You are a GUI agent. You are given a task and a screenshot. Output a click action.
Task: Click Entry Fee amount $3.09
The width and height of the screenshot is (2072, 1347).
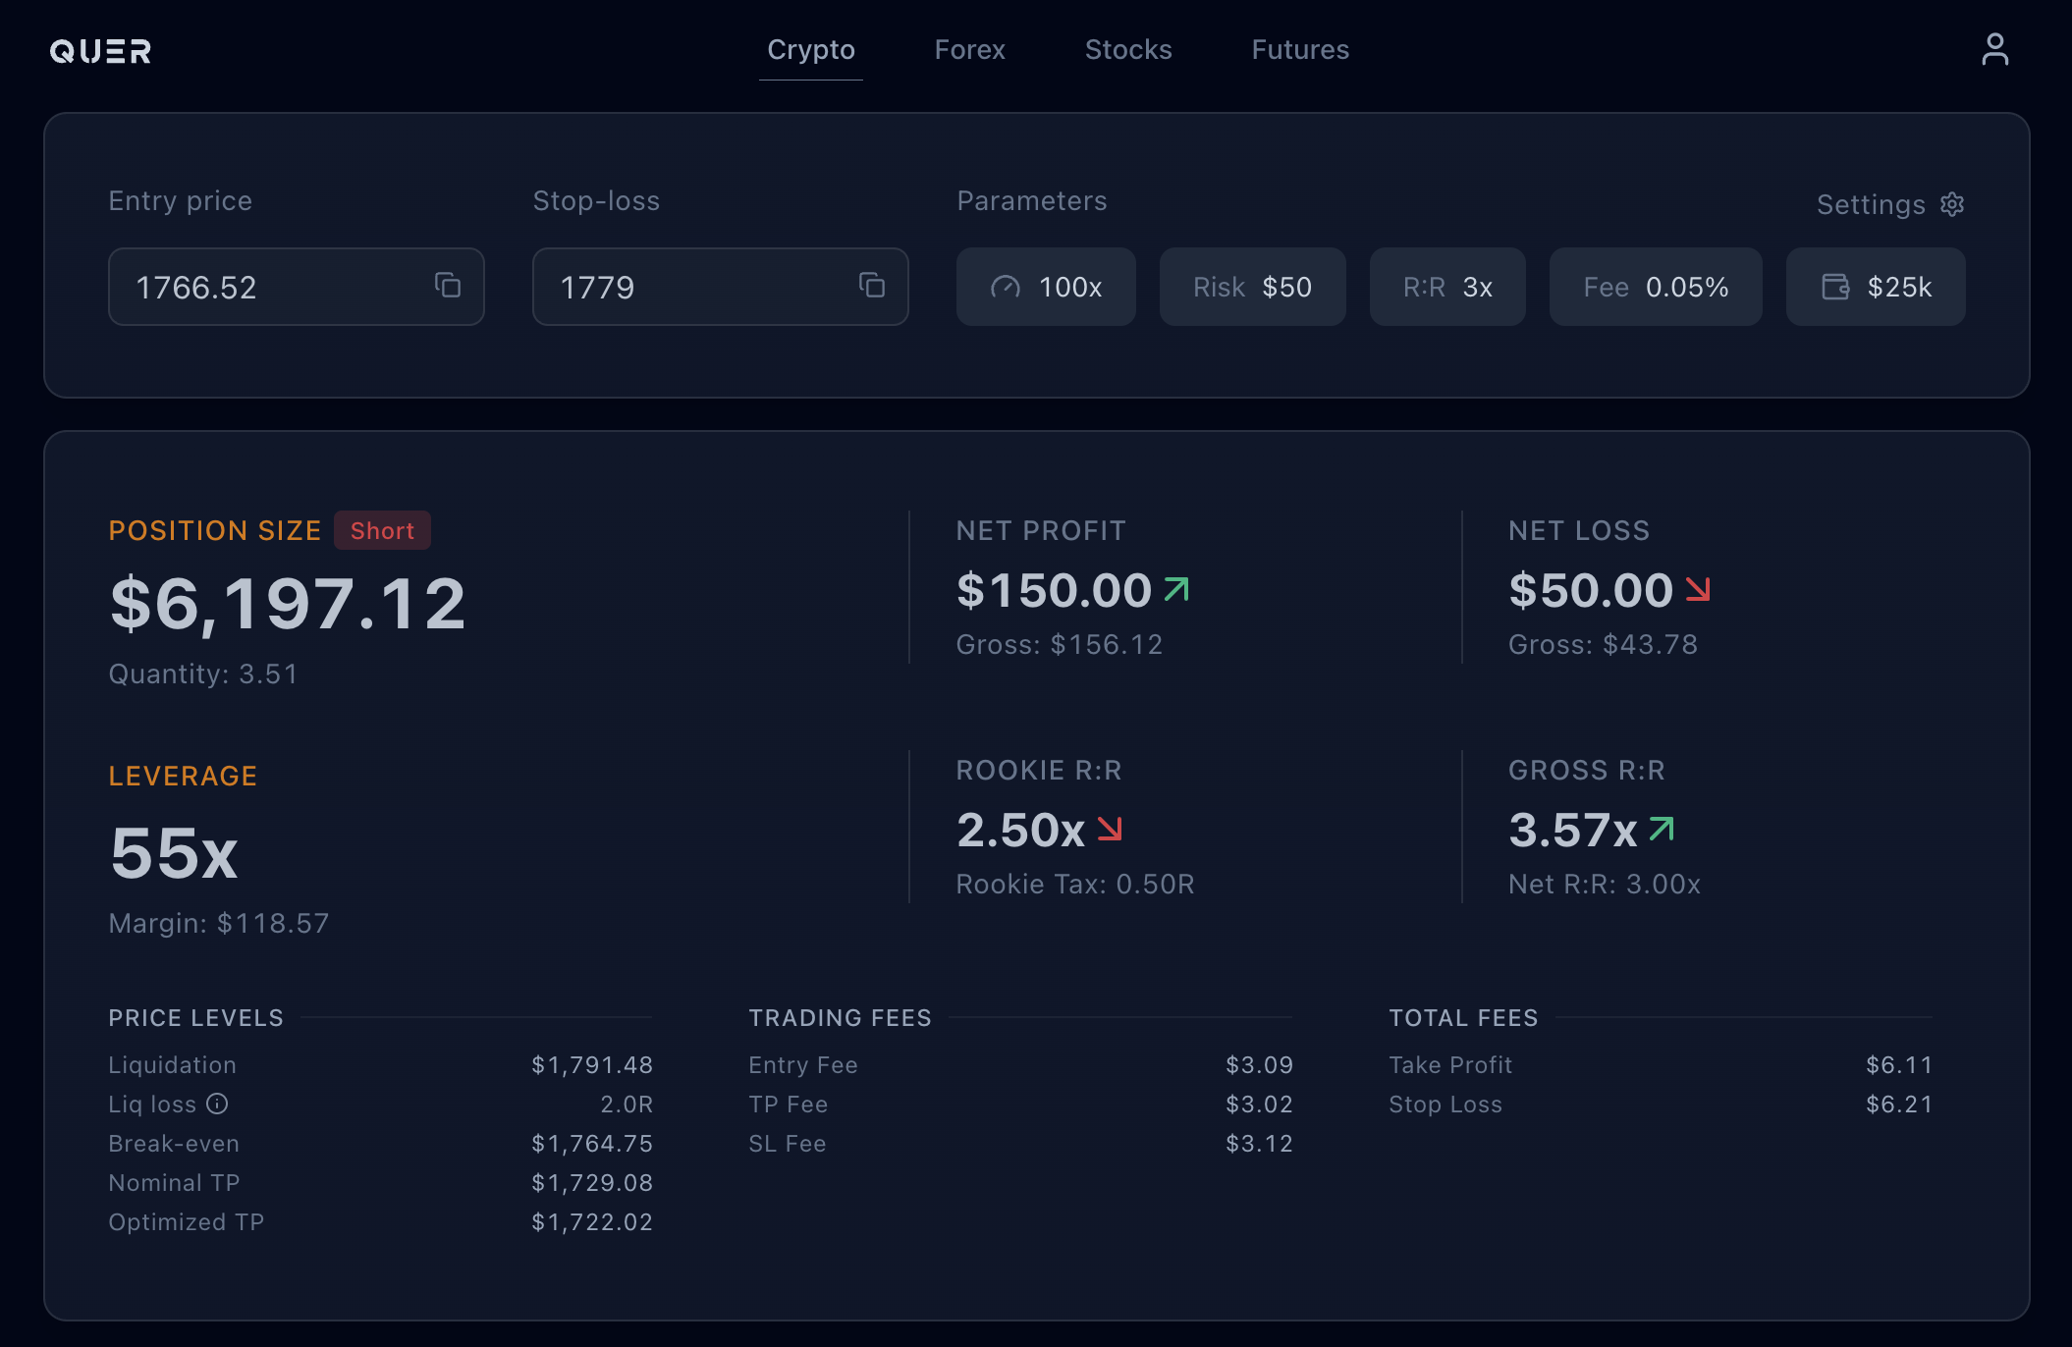point(1260,1064)
